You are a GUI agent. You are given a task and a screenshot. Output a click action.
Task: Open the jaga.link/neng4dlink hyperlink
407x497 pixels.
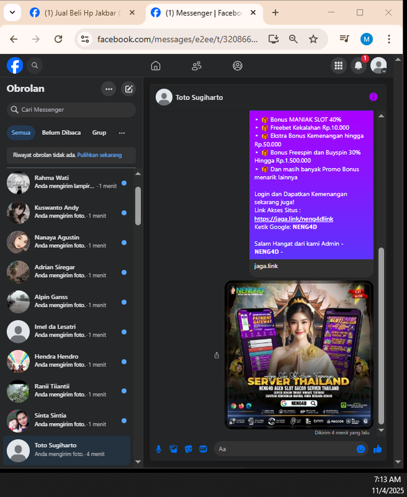coord(293,219)
